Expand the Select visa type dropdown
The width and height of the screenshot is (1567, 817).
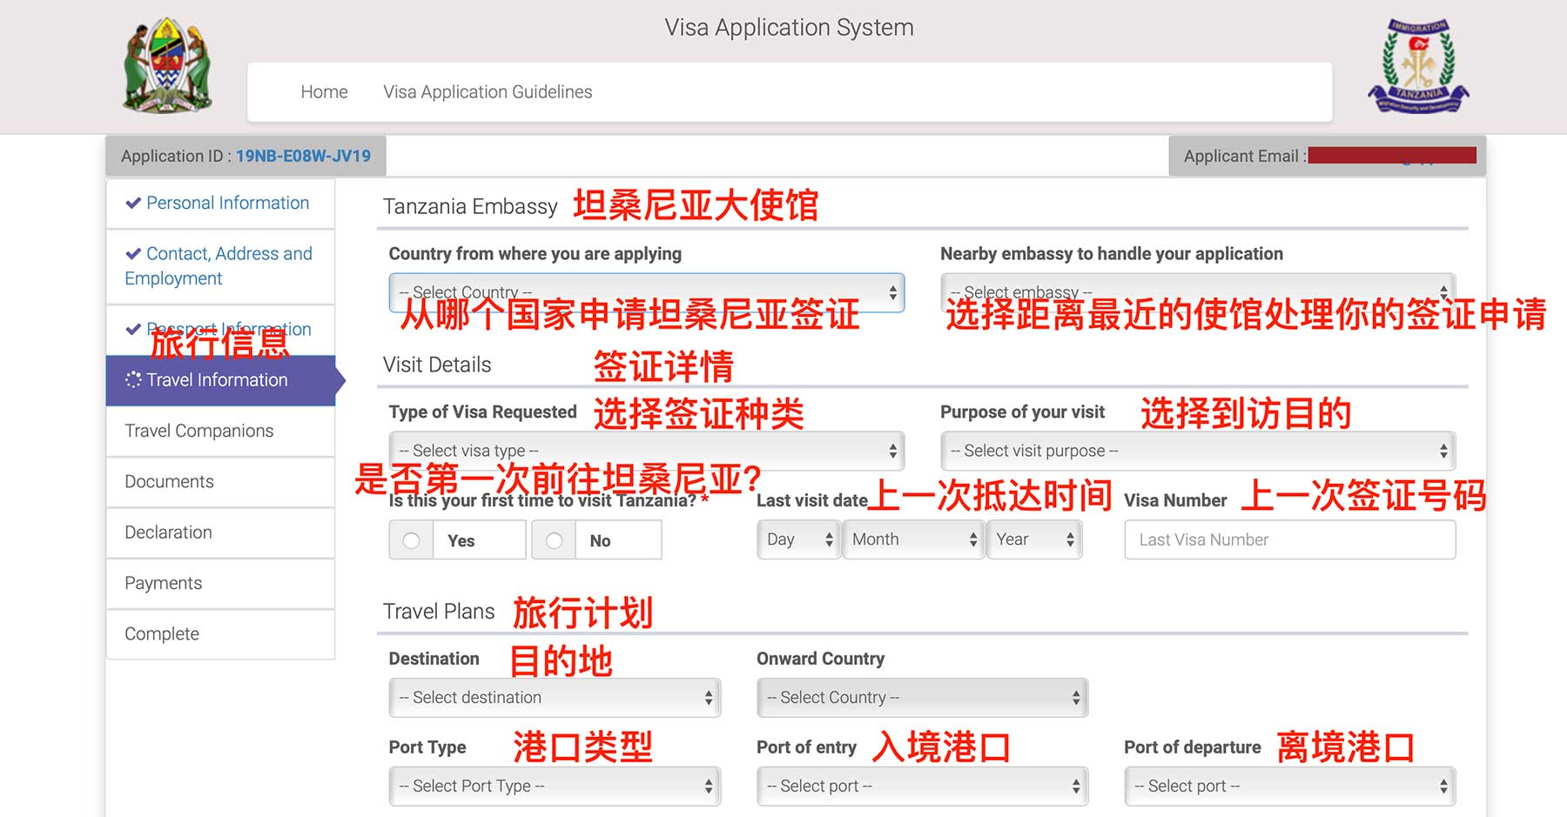646,451
